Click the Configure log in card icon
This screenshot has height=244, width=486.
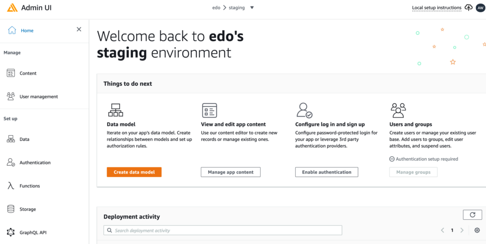[304, 110]
